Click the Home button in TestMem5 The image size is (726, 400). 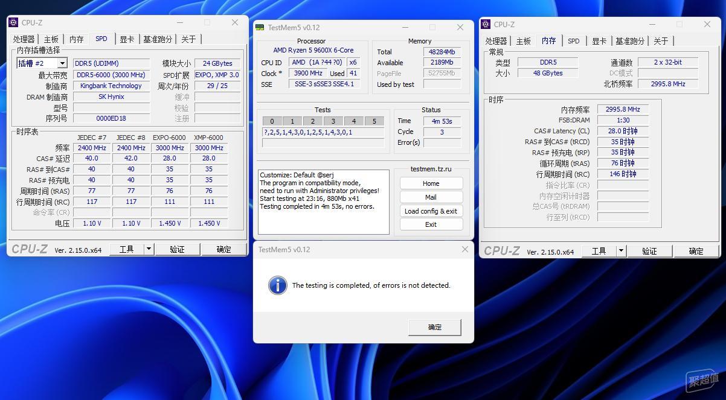(431, 183)
